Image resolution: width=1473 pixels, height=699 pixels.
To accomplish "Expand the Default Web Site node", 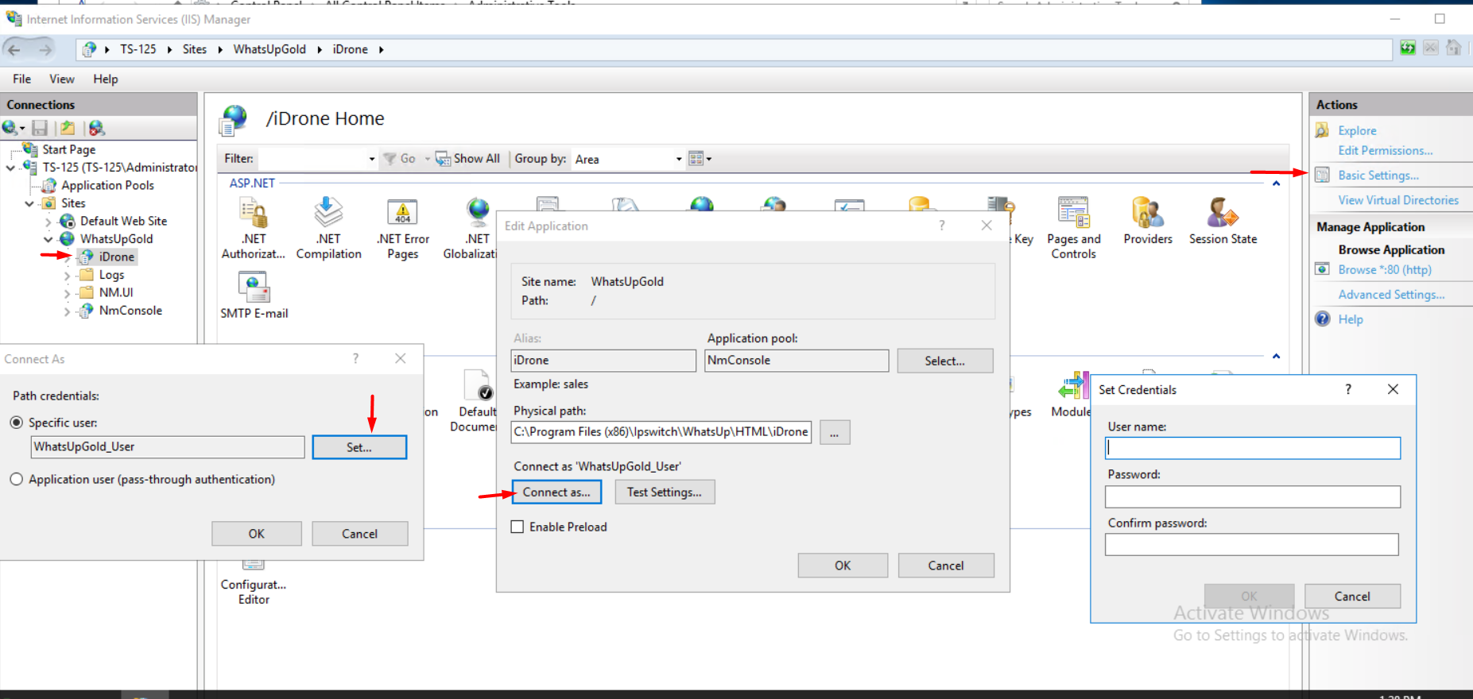I will [48, 222].
